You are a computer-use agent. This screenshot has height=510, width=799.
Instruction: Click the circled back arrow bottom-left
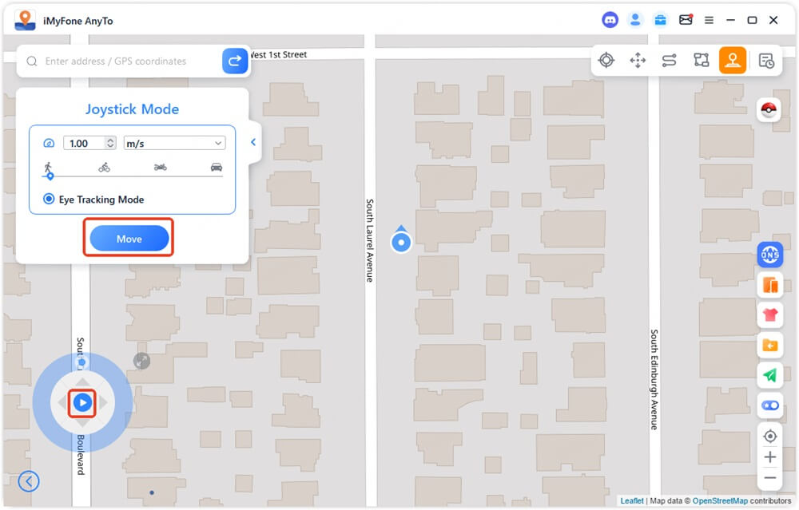[x=29, y=481]
